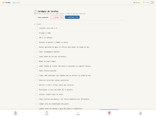Check 'Abrir as janelas' task
Viewport: 156px width, 117px height.
click(x=37, y=38)
